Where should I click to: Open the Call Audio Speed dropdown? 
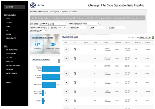pos(145,38)
